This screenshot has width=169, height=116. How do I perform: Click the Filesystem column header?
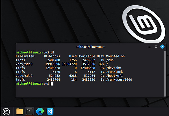coord(25,56)
